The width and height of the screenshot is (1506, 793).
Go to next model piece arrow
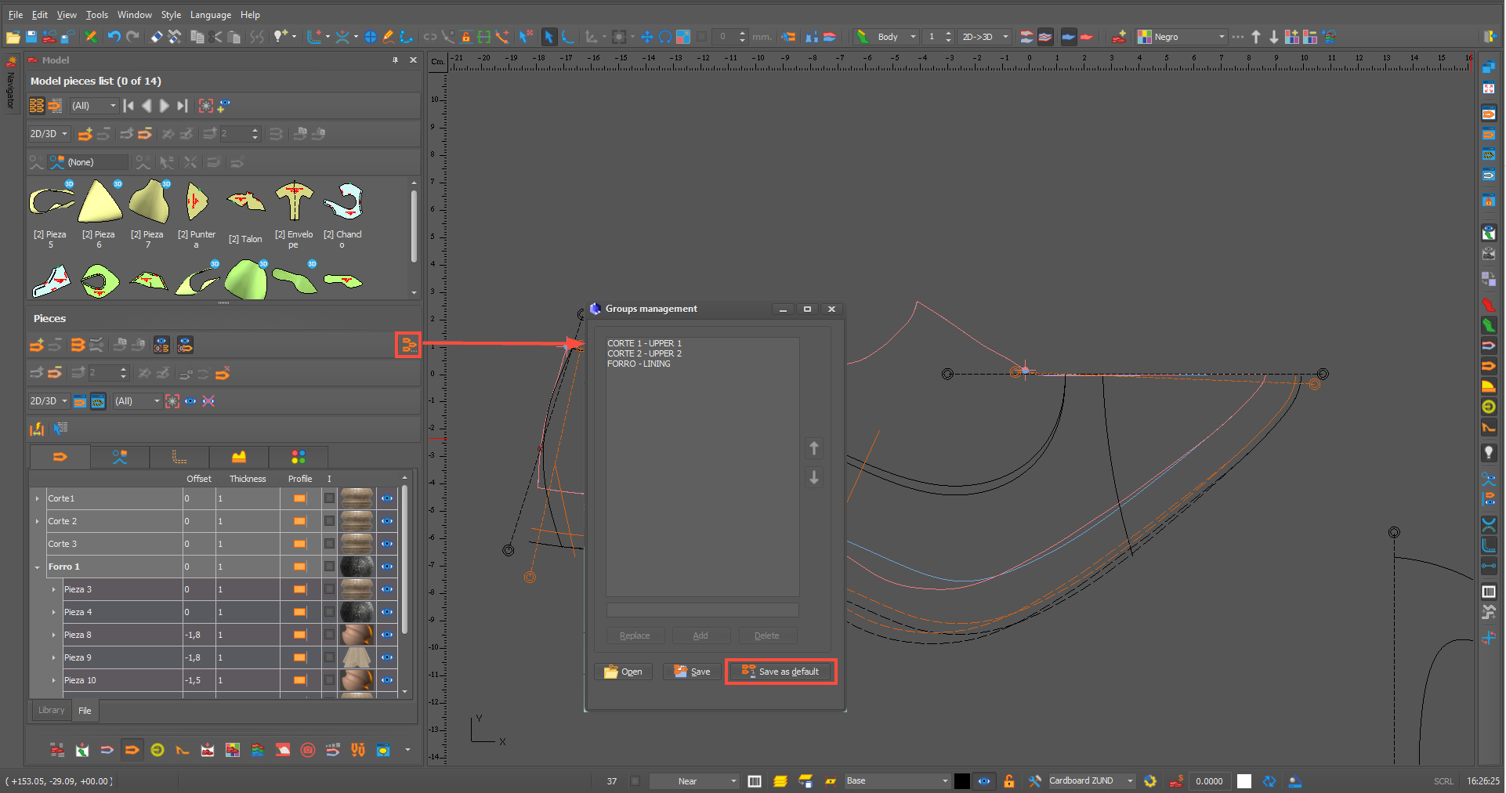coord(164,106)
